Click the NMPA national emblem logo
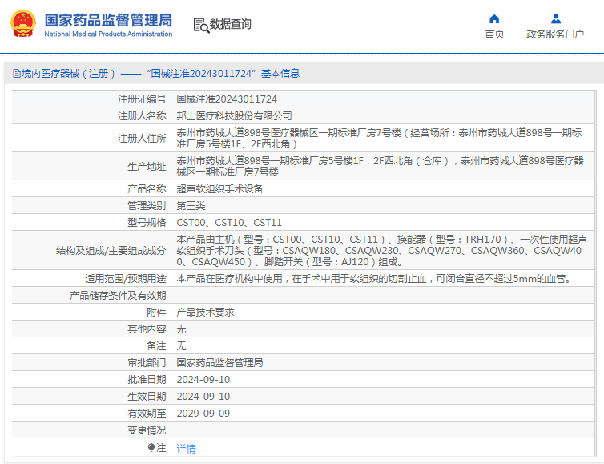The image size is (604, 464). (23, 24)
